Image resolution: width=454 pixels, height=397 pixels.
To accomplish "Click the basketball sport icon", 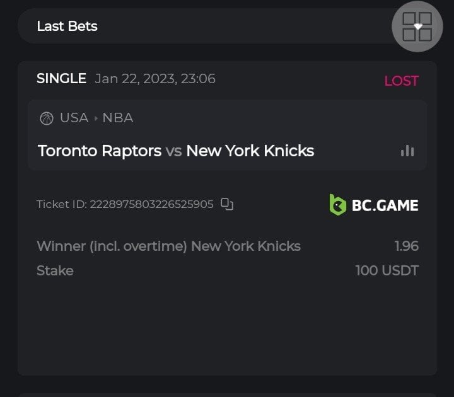I will click(x=46, y=118).
